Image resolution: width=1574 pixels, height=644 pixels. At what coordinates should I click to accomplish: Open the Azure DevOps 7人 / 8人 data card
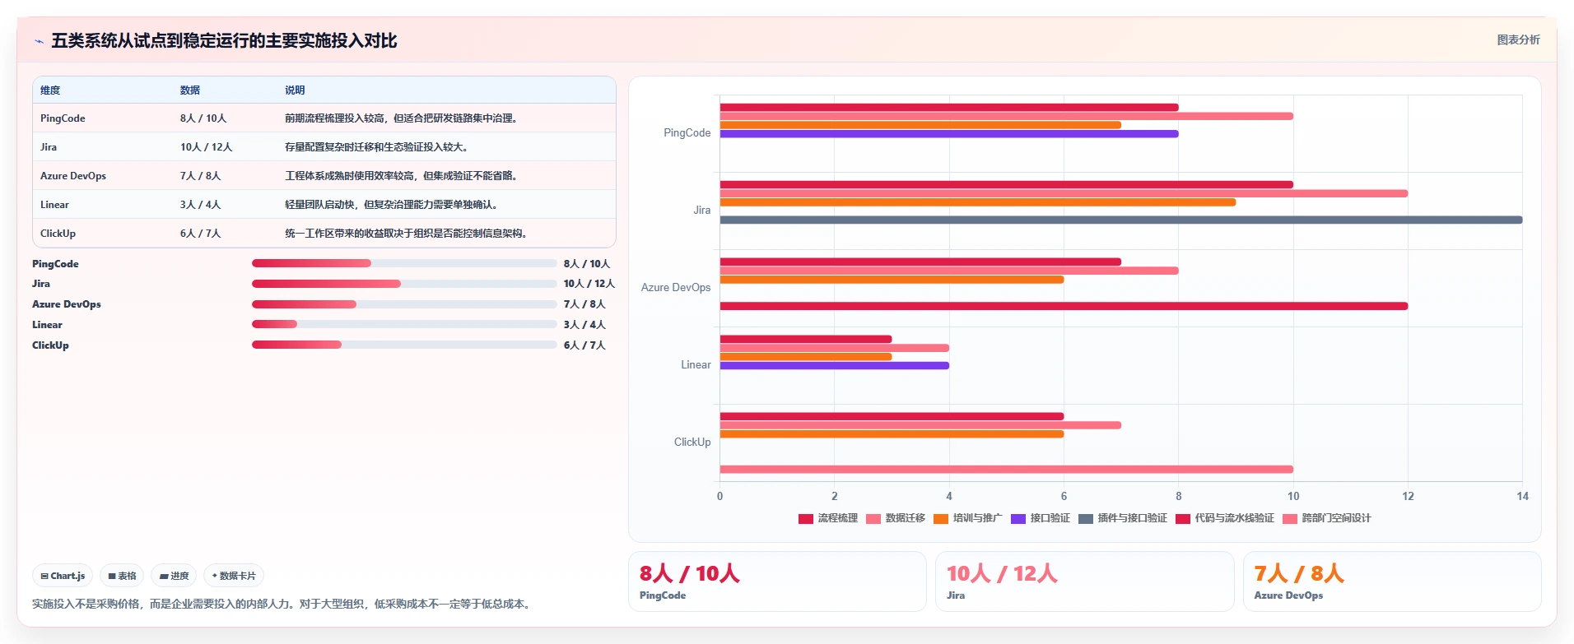[1392, 581]
